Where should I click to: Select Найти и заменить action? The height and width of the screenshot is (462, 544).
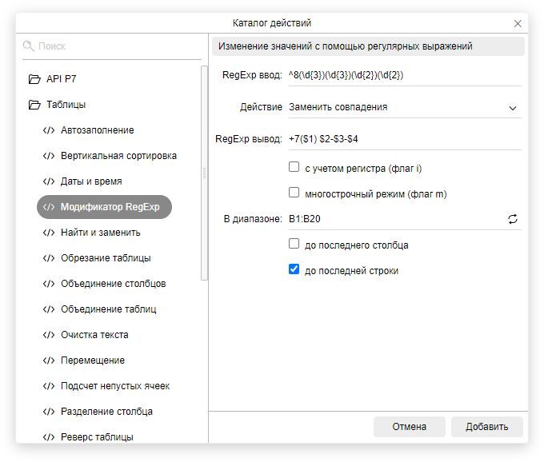tap(100, 233)
